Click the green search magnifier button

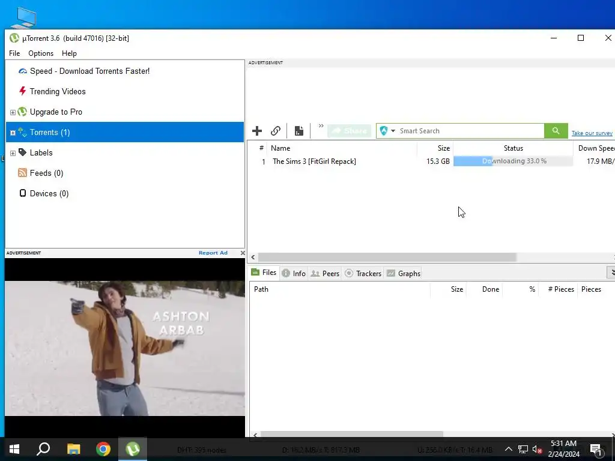(556, 131)
